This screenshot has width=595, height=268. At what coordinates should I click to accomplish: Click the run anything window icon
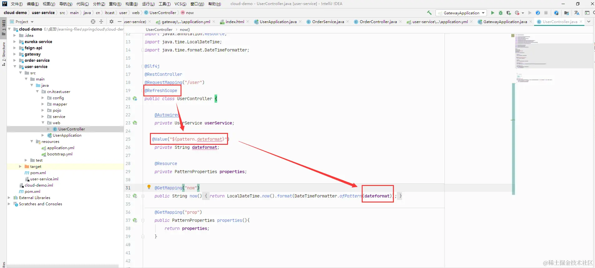click(x=587, y=13)
